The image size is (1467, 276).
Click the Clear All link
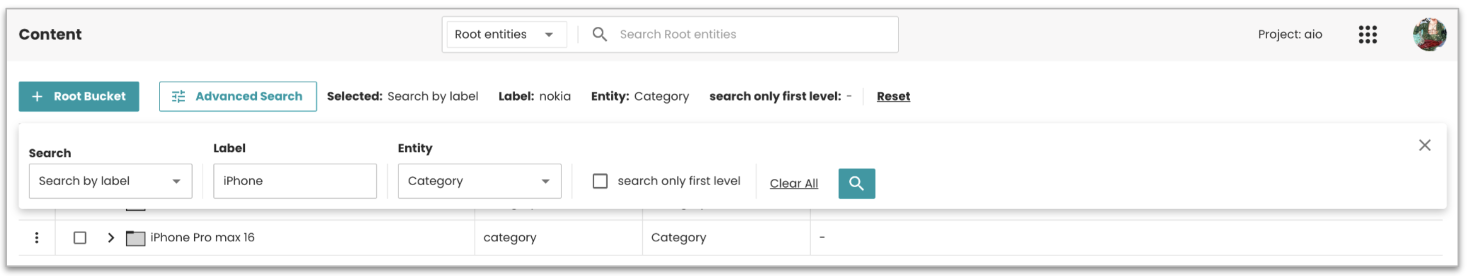(793, 183)
